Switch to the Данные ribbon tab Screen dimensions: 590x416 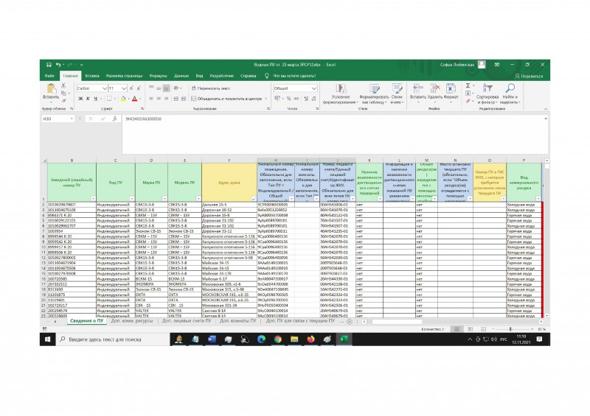(181, 76)
